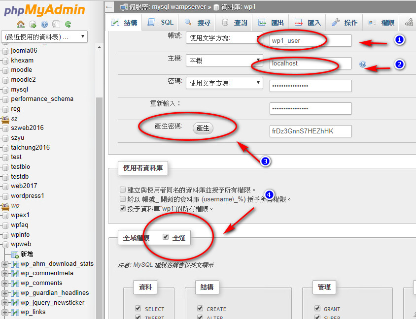Toggle the username\_% wildcard privileges checkbox

tap(122, 199)
